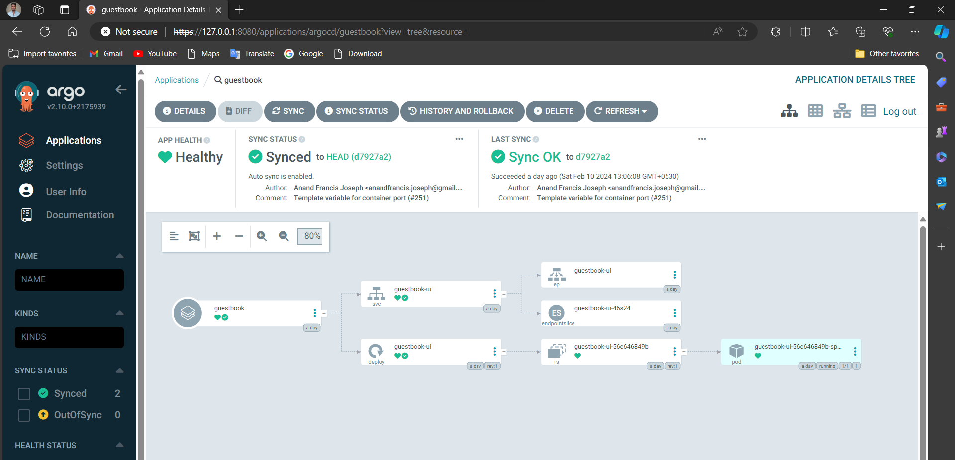Open the guestbook-ui-46s24 endpointslice menu
This screenshot has width=955, height=460.
point(675,313)
